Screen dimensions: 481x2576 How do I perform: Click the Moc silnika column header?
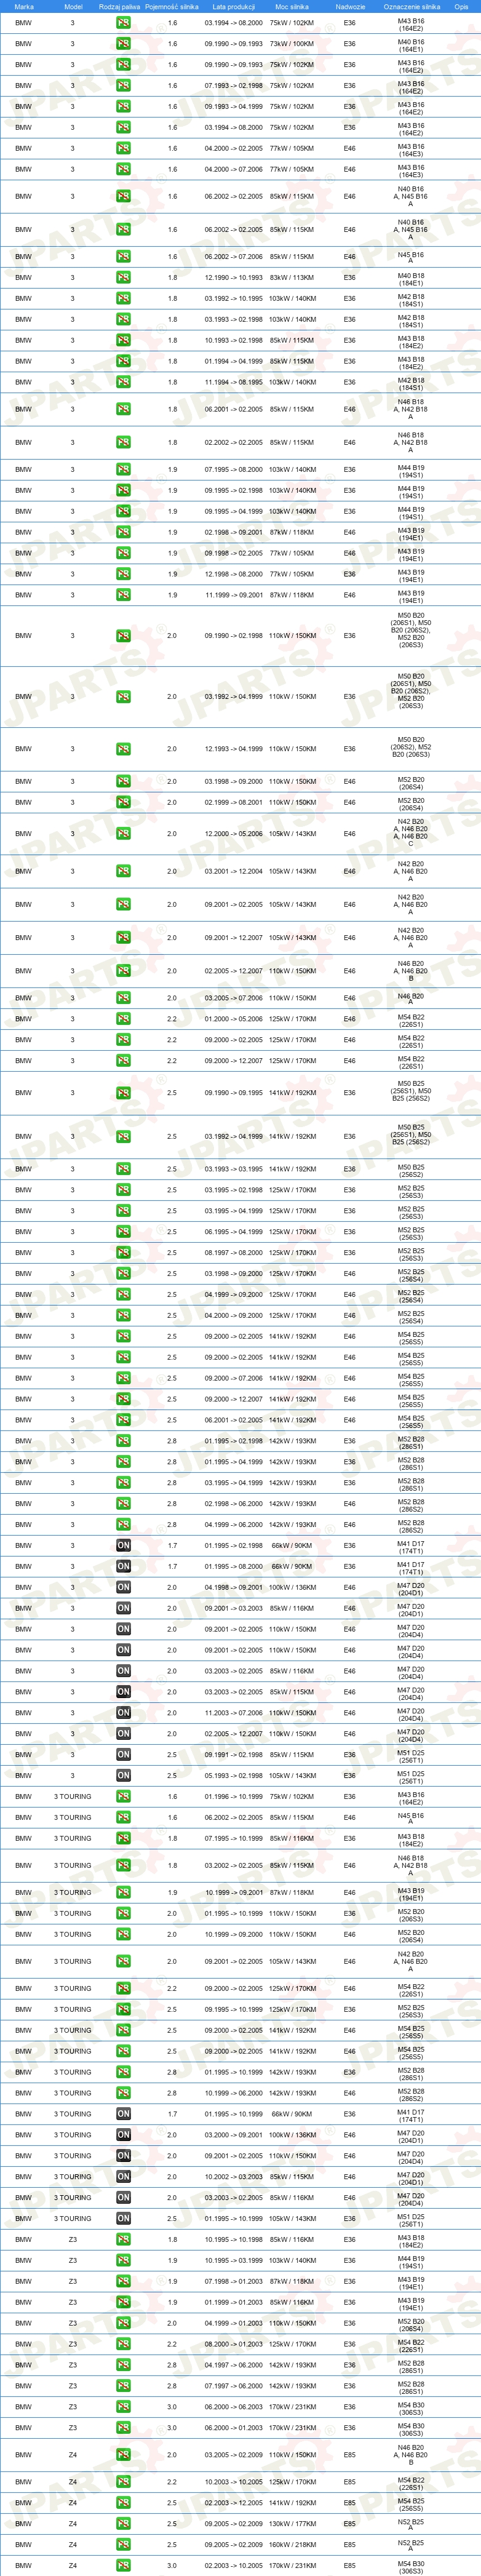click(292, 6)
